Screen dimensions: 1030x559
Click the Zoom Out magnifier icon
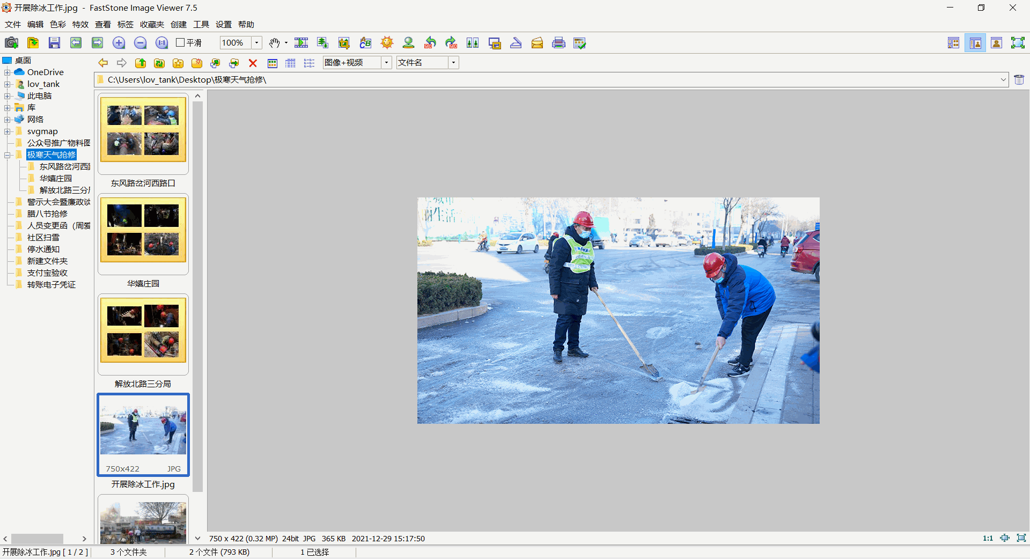[140, 43]
